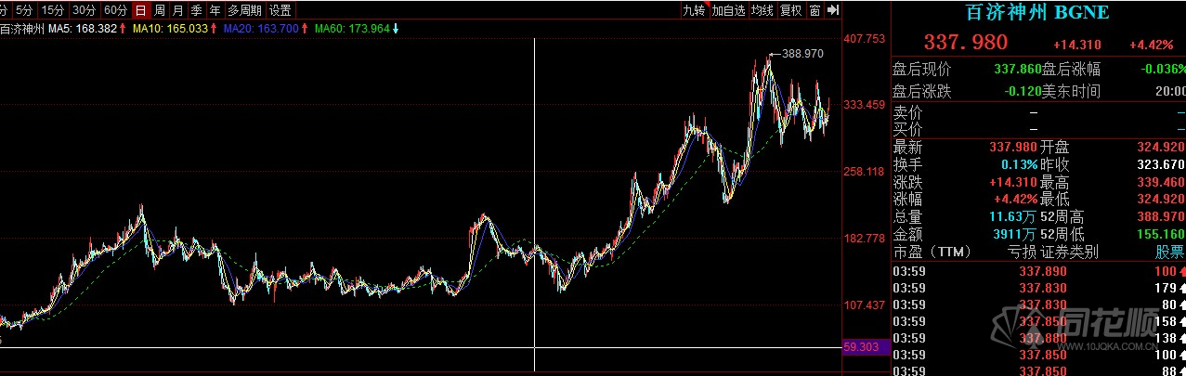The width and height of the screenshot is (1186, 376).
Task: Click the 百济神州 BGNE stock title
Action: pos(1036,12)
